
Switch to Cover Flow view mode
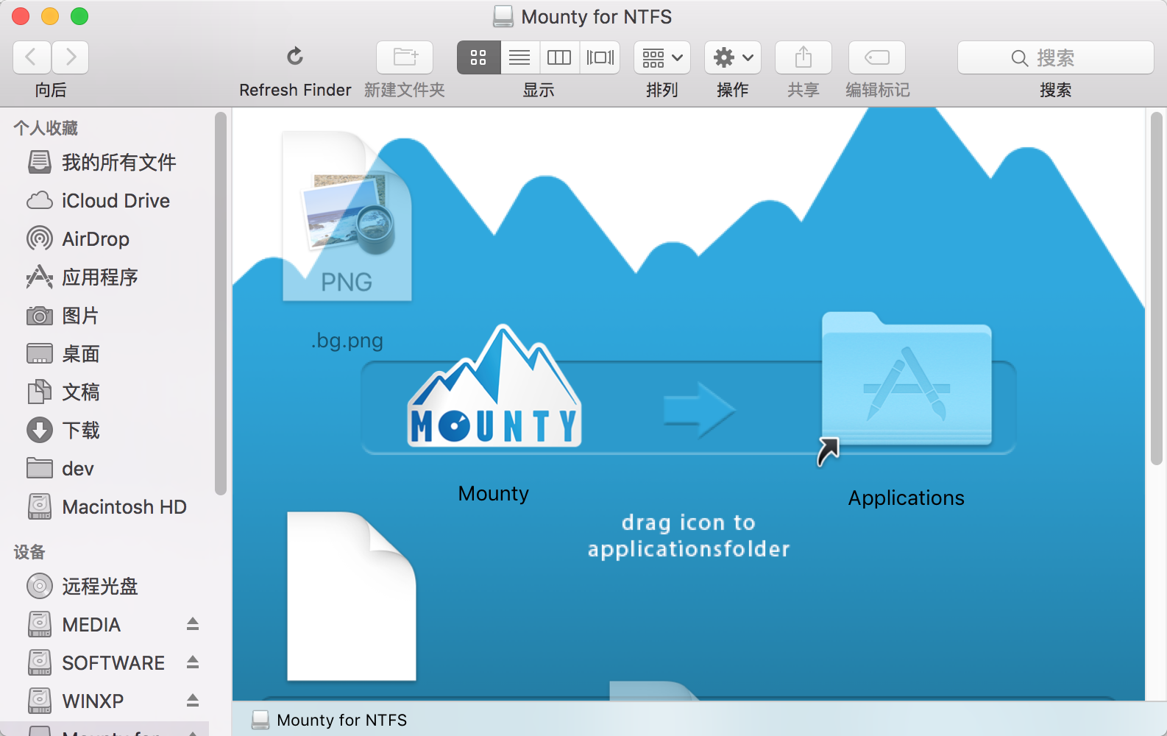[600, 57]
